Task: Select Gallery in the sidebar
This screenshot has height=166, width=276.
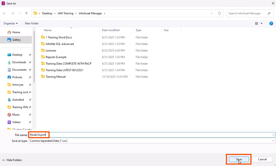Action: pos(16,40)
